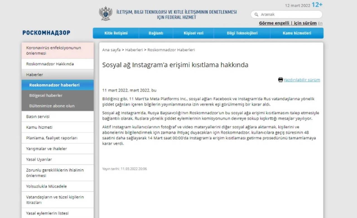The image size is (357, 218).
Task: Go to the Kamu hizmetleri tab
Action: pos(297,33)
